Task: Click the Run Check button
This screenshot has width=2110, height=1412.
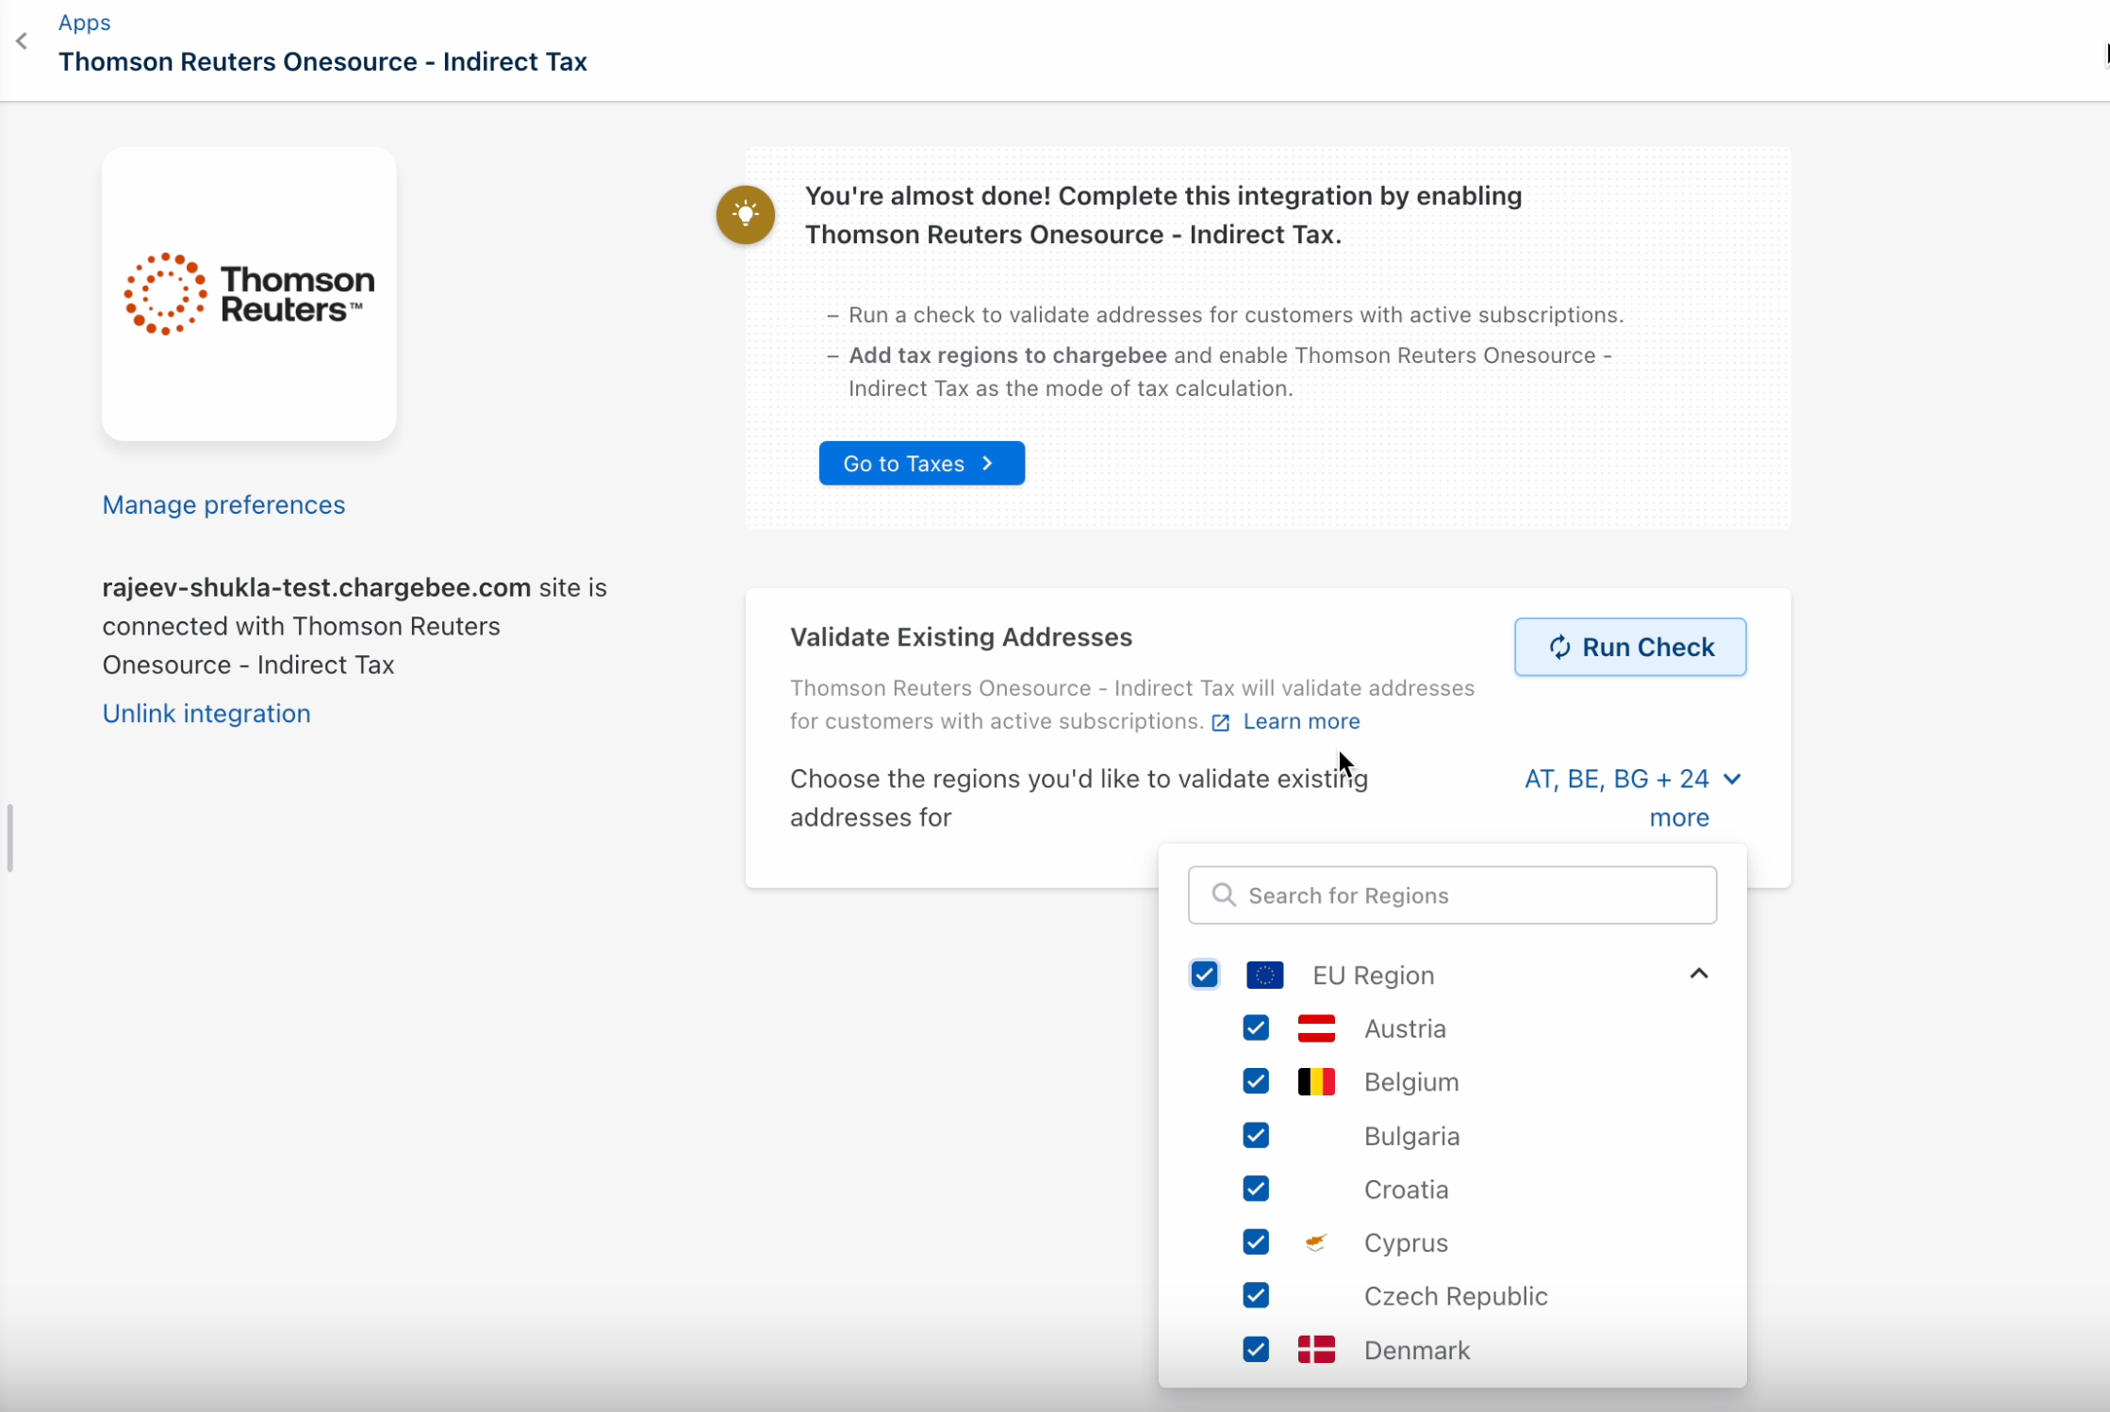Action: tap(1629, 647)
